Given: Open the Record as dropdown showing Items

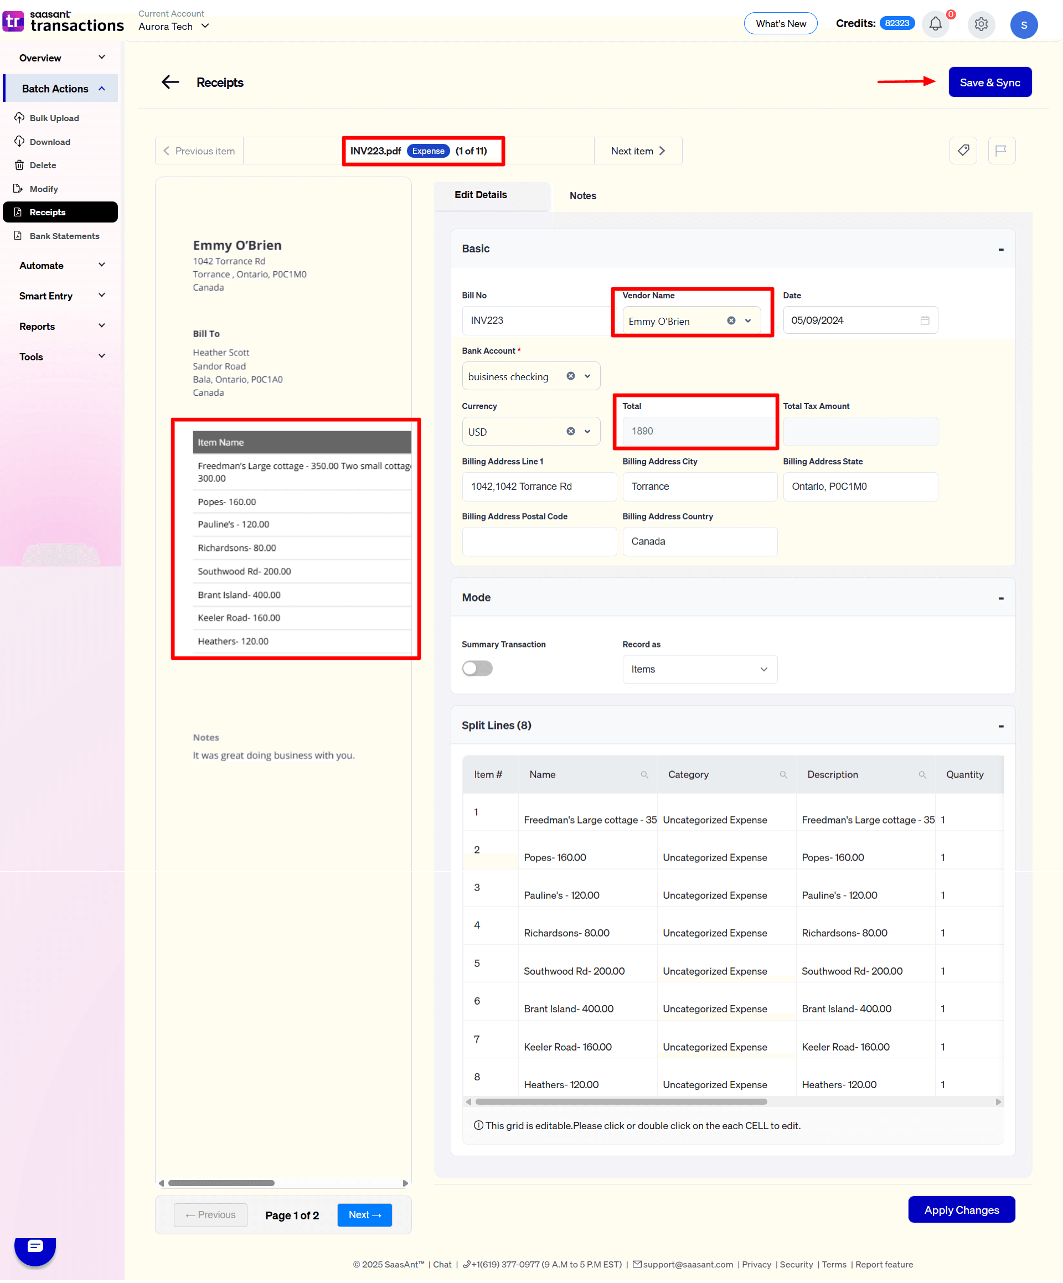Looking at the screenshot, I should (x=699, y=669).
